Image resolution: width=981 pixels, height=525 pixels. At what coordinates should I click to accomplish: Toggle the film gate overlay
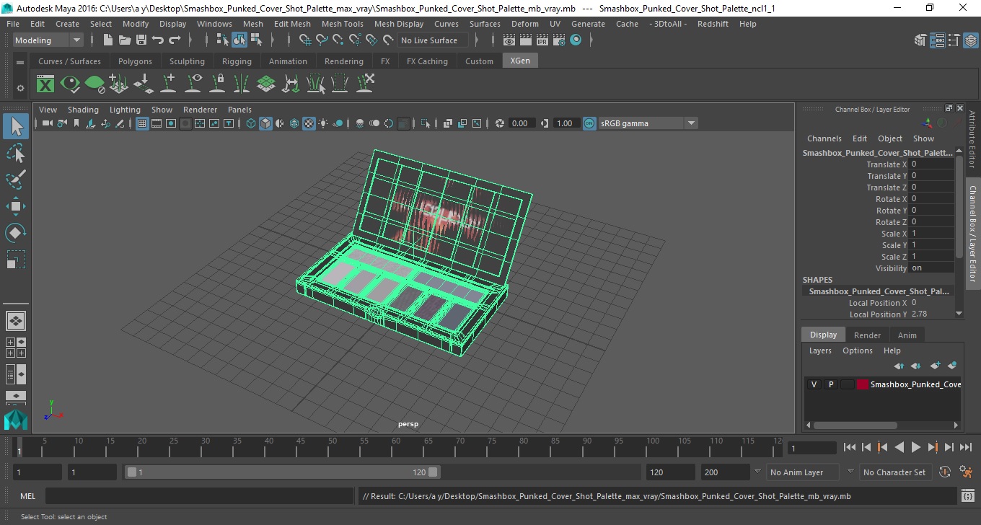click(157, 123)
